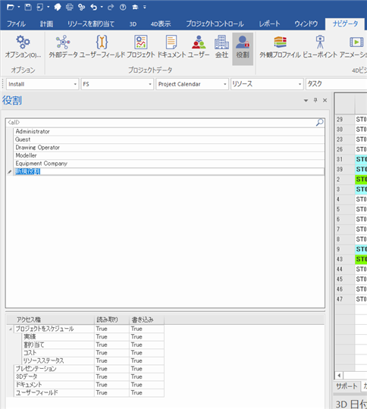The height and width of the screenshot is (409, 367).
Task: Open 会社 ribbon button
Action: pos(221,47)
